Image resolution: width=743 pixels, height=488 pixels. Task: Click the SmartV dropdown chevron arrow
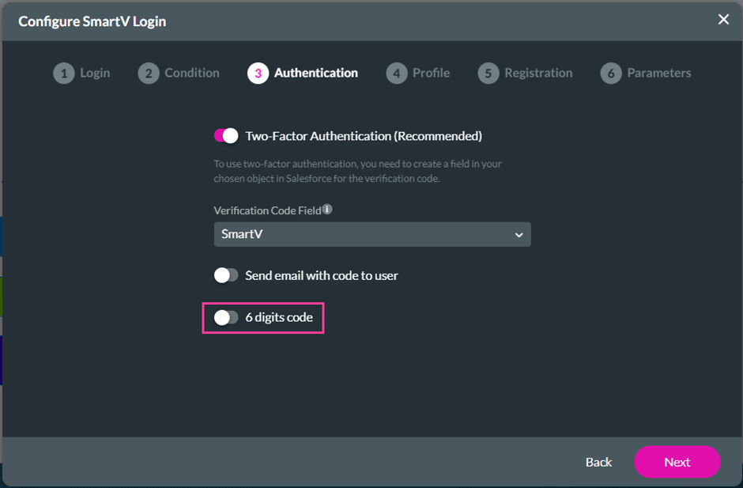tap(519, 235)
